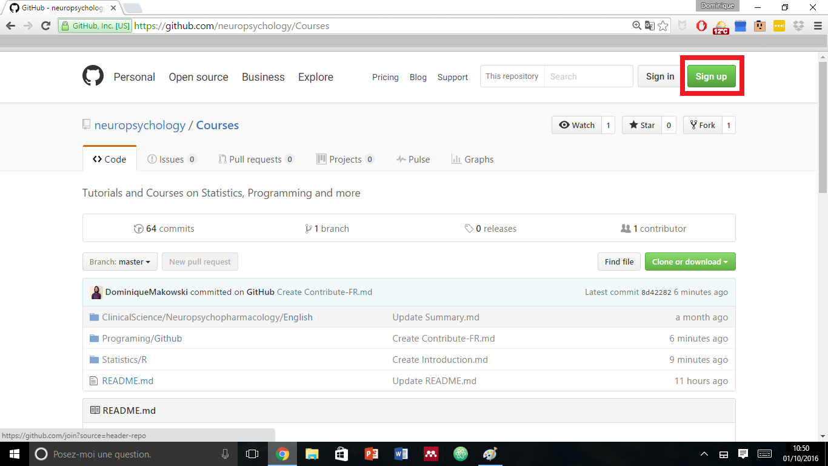Open the Branch: master dropdown

click(120, 262)
